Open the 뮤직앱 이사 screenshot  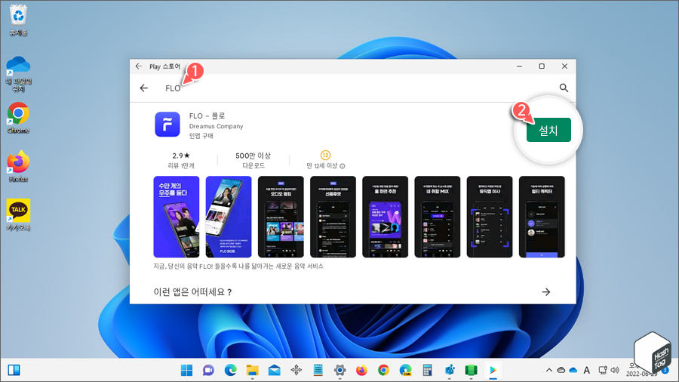coord(490,217)
